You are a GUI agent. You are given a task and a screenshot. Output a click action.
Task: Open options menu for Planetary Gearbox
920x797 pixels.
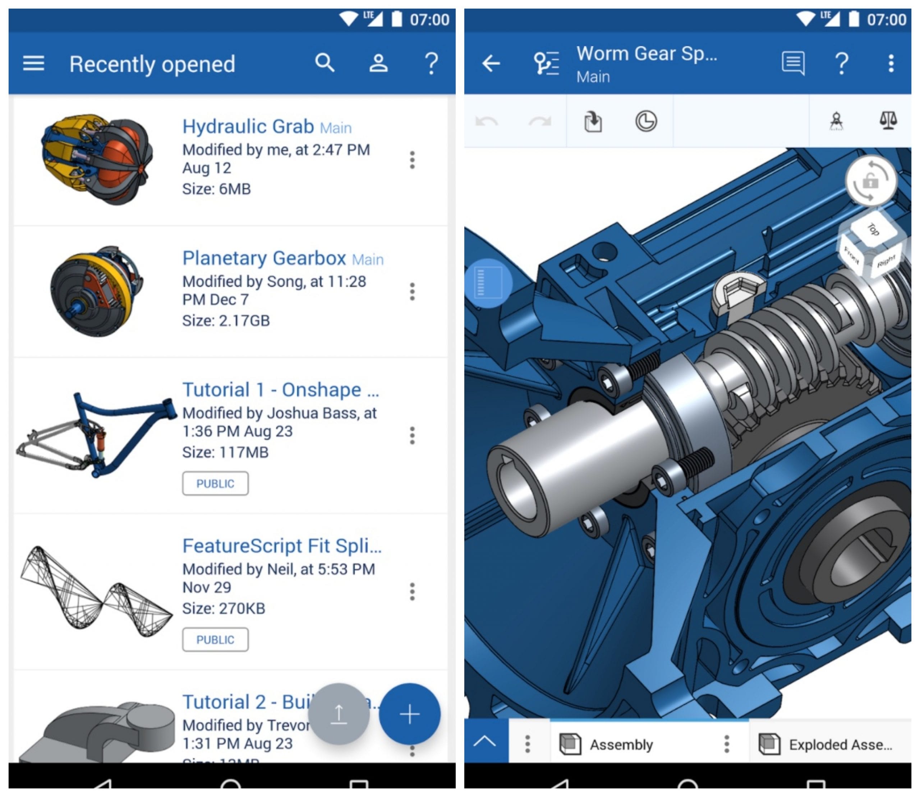pyautogui.click(x=412, y=291)
